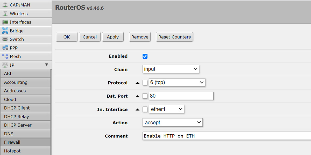Click the Reset Counters button
Screen dimensions: 311x155
[174, 37]
